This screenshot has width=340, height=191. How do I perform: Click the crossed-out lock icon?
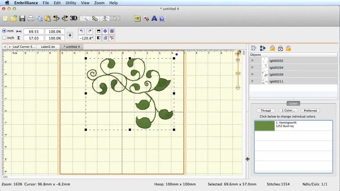point(280,48)
